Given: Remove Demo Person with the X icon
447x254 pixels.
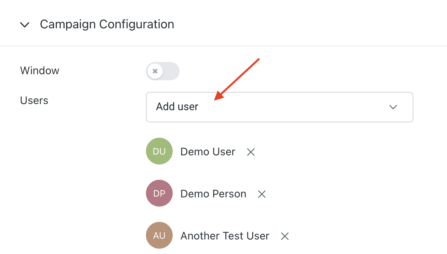Looking at the screenshot, I should 262,194.
